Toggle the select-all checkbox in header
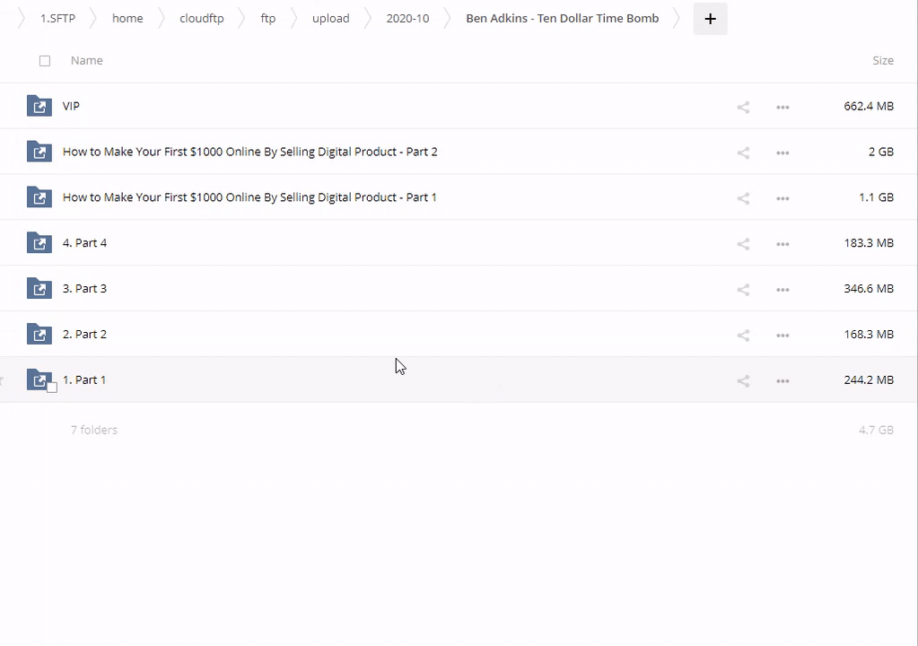 click(x=45, y=61)
